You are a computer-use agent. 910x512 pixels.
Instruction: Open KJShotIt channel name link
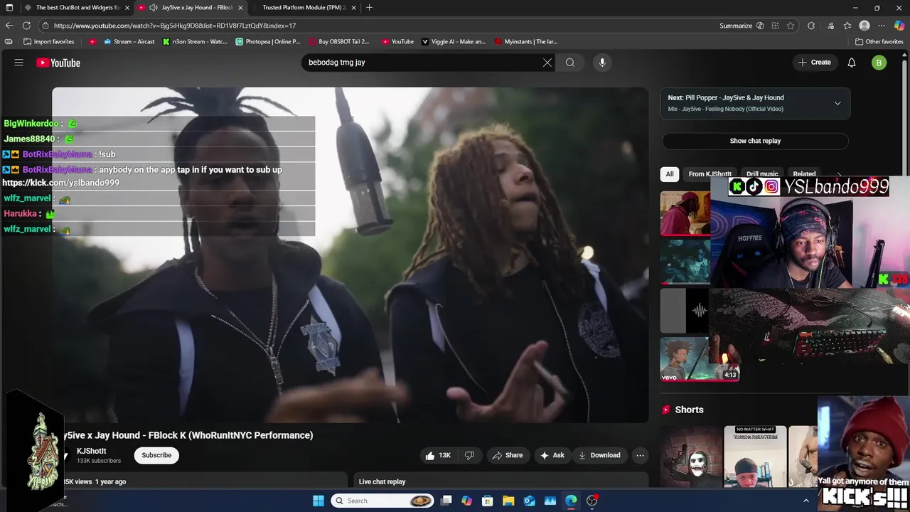92,451
